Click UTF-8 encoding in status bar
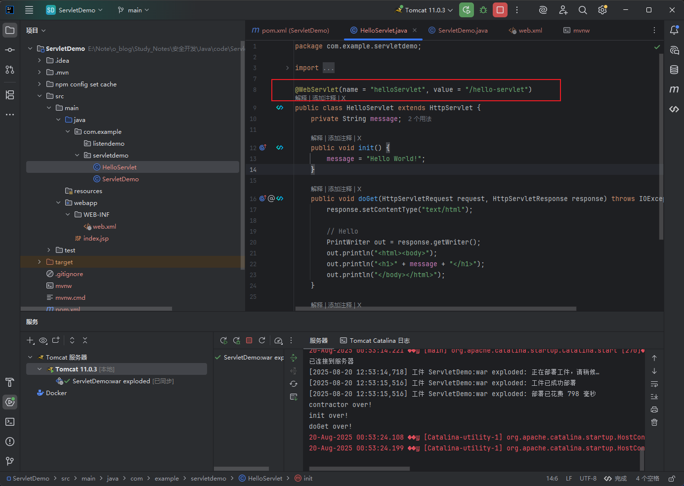 coord(588,479)
